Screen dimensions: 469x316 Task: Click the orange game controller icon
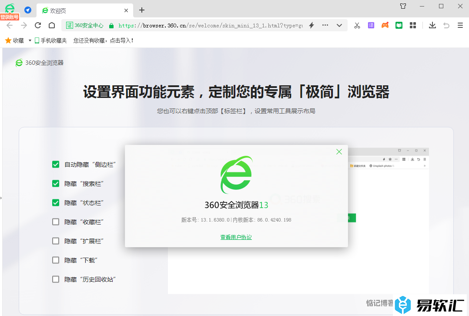pyautogui.click(x=385, y=25)
